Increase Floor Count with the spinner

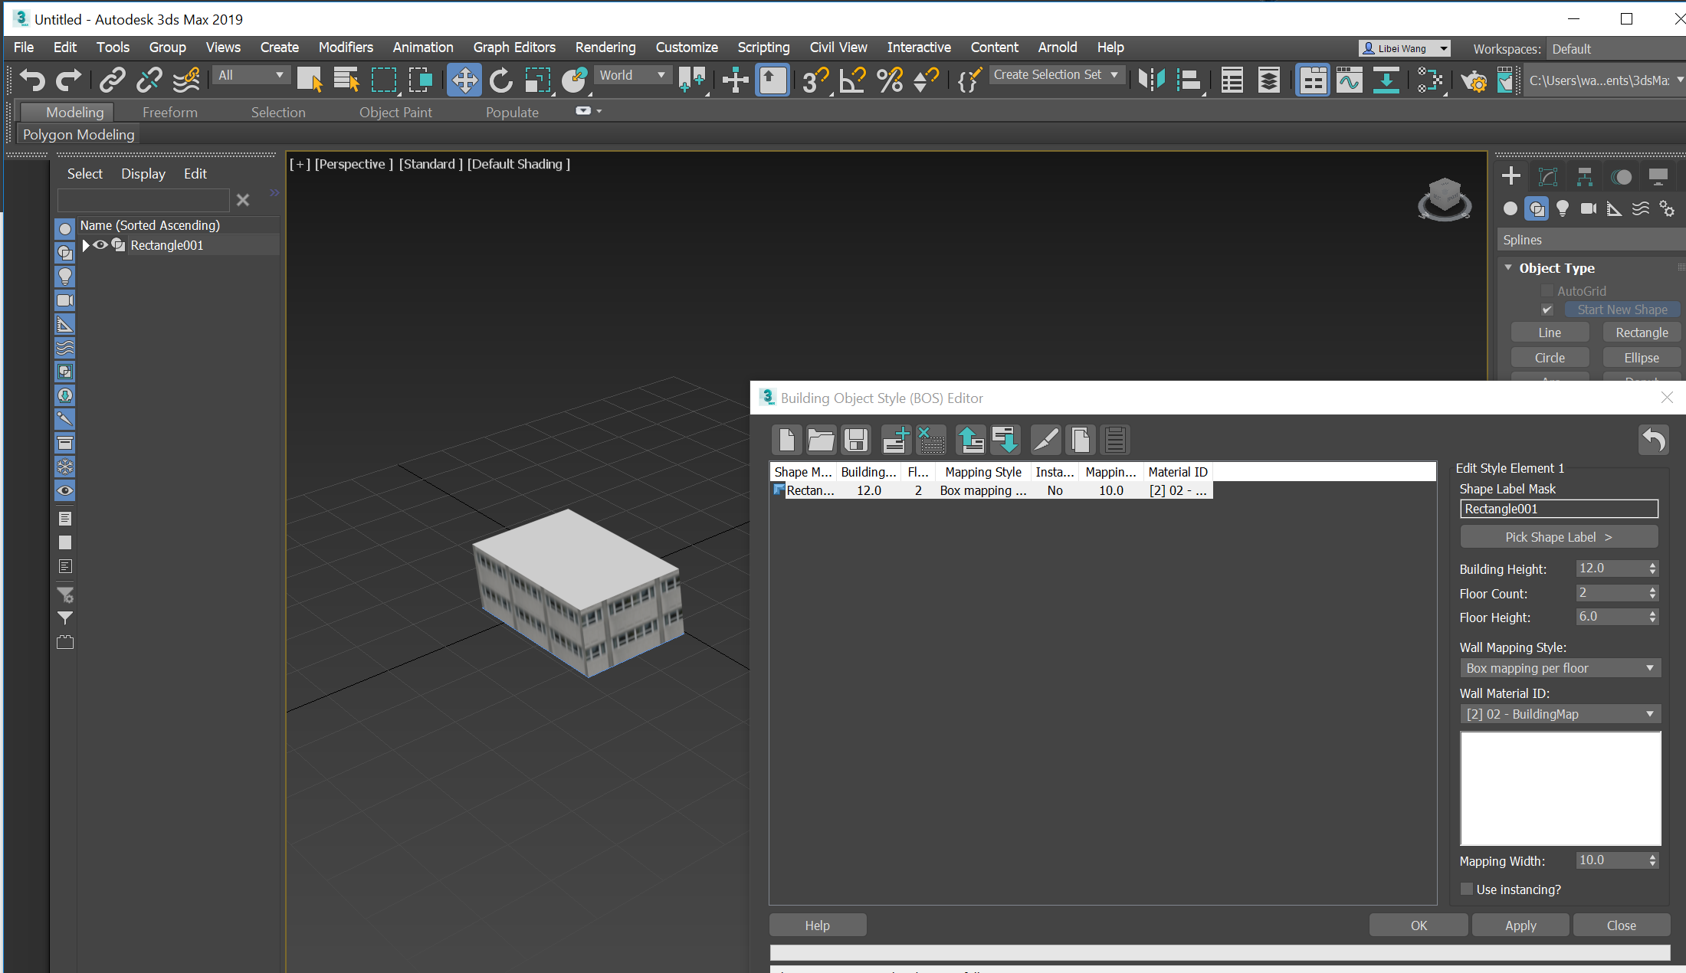pyautogui.click(x=1652, y=588)
